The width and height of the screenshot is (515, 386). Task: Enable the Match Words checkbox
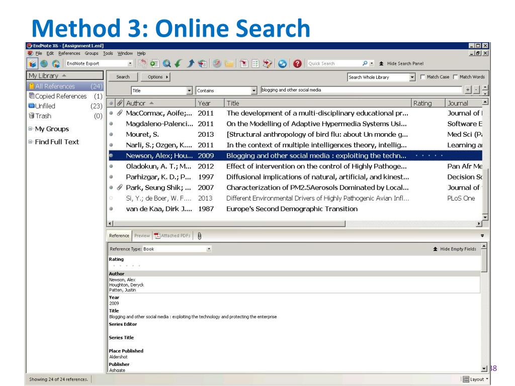[455, 77]
